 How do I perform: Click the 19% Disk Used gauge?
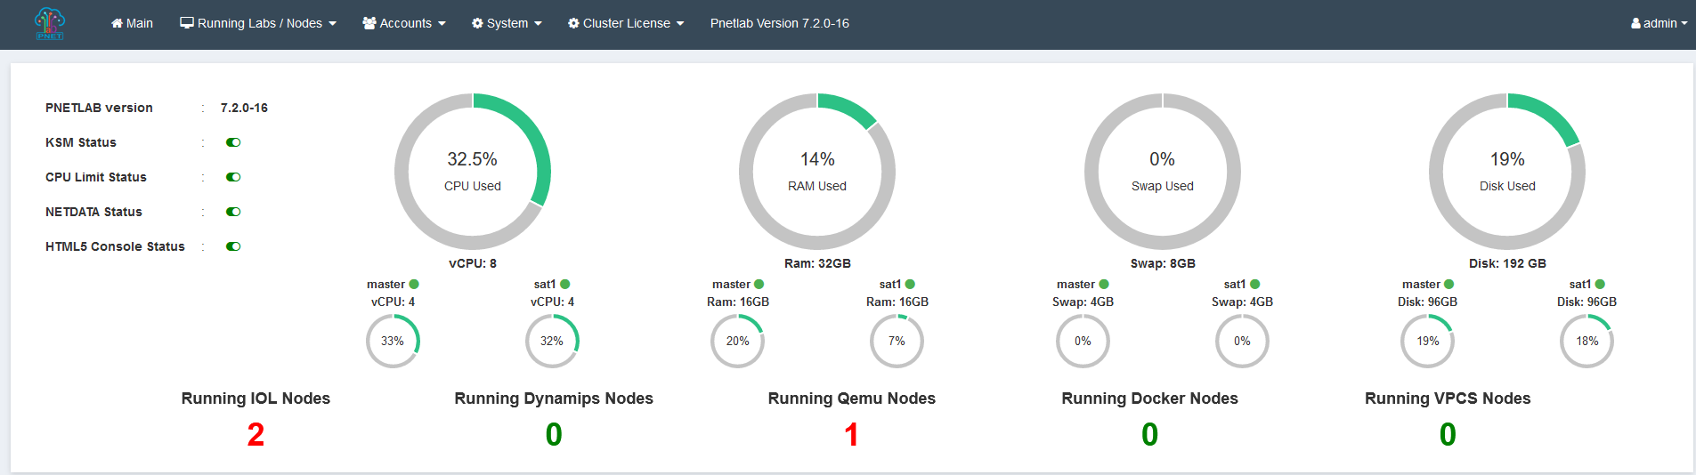(x=1507, y=172)
